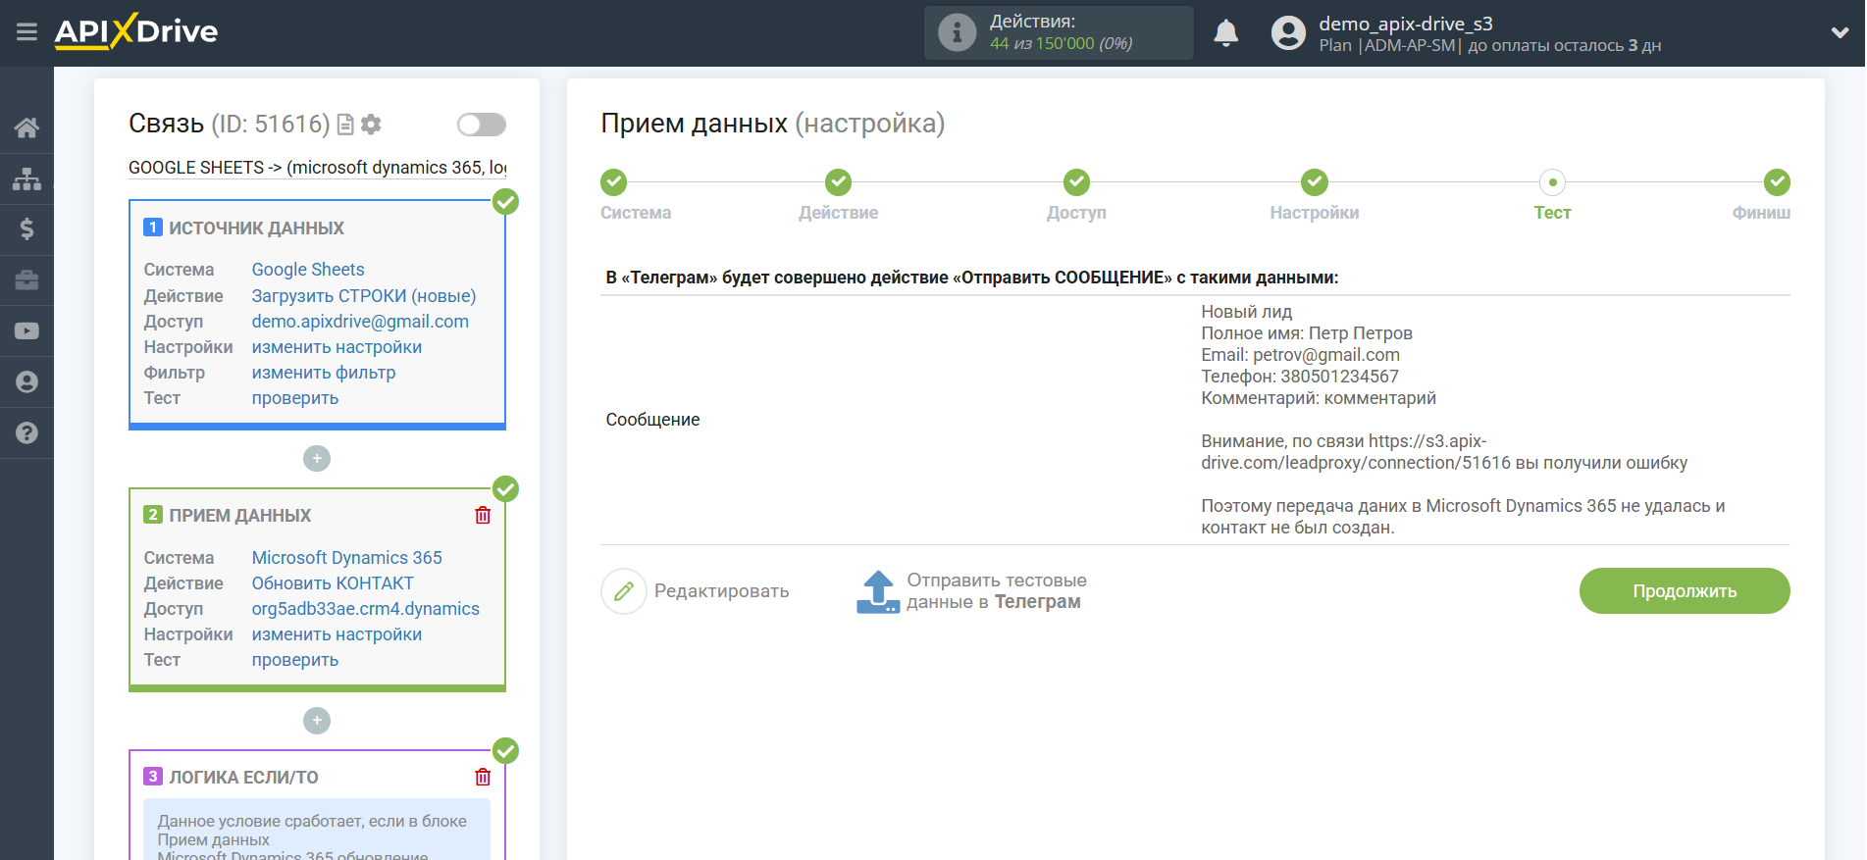This screenshot has height=860, width=1867.
Task: Delete the Прием данных block
Action: tap(483, 515)
